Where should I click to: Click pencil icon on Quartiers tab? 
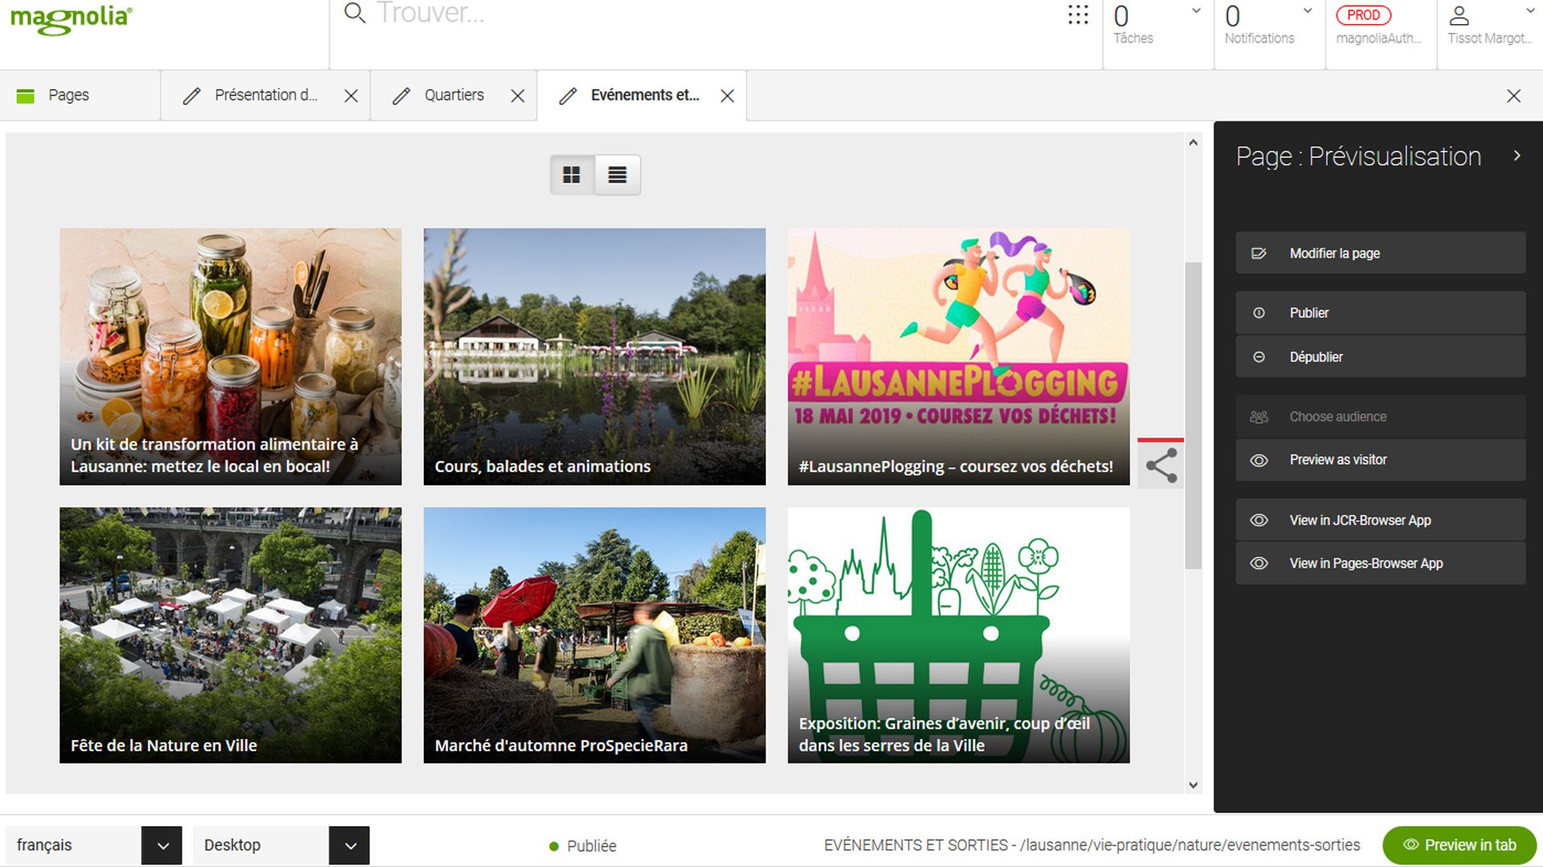coord(401,96)
